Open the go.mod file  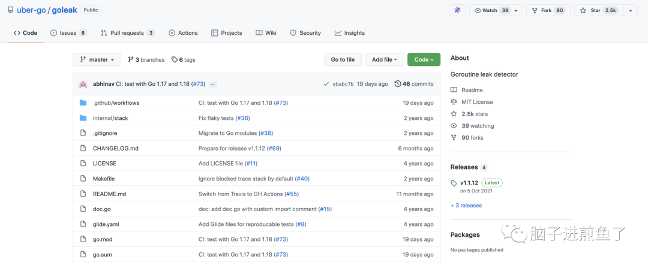tap(103, 239)
